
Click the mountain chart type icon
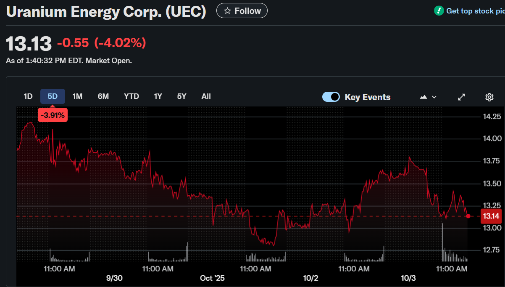pyautogui.click(x=423, y=97)
